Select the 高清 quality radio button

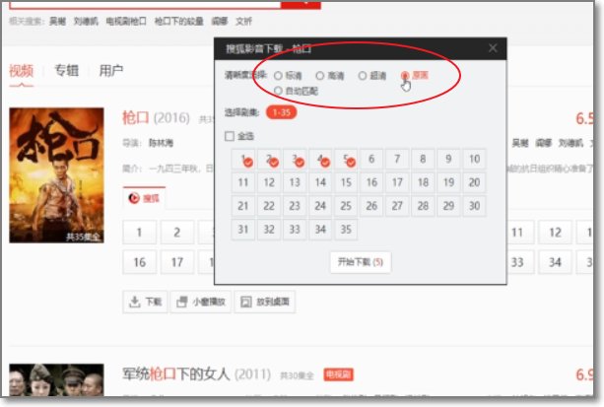tap(319, 76)
